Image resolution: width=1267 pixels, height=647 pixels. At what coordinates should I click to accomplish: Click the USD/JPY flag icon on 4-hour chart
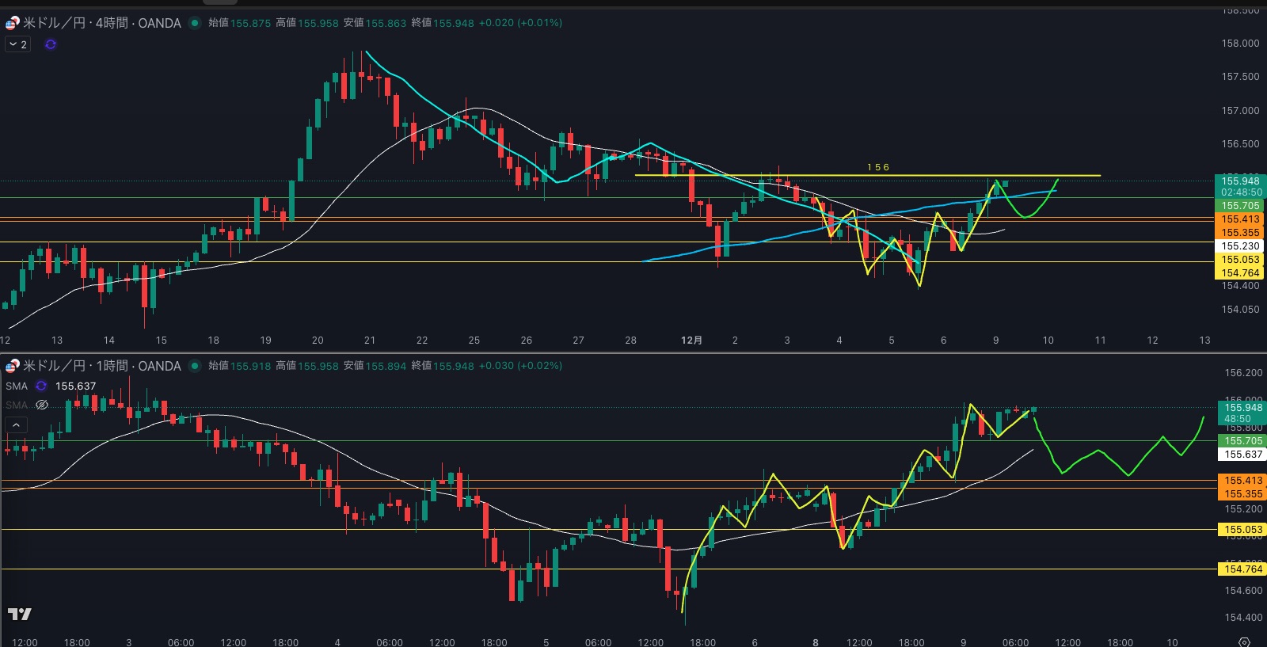coord(13,23)
